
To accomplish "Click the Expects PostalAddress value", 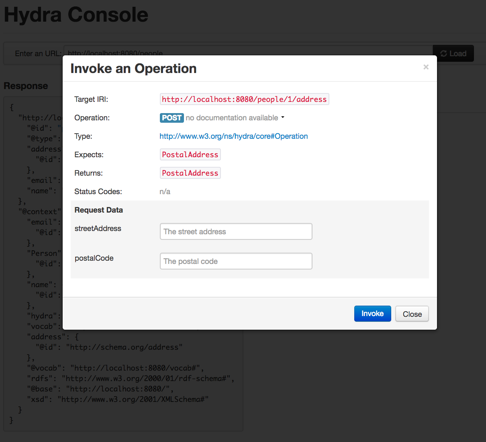I will click(x=190, y=154).
